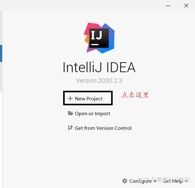Open the Configure menu label
195x188 pixels.
pos(141,181)
